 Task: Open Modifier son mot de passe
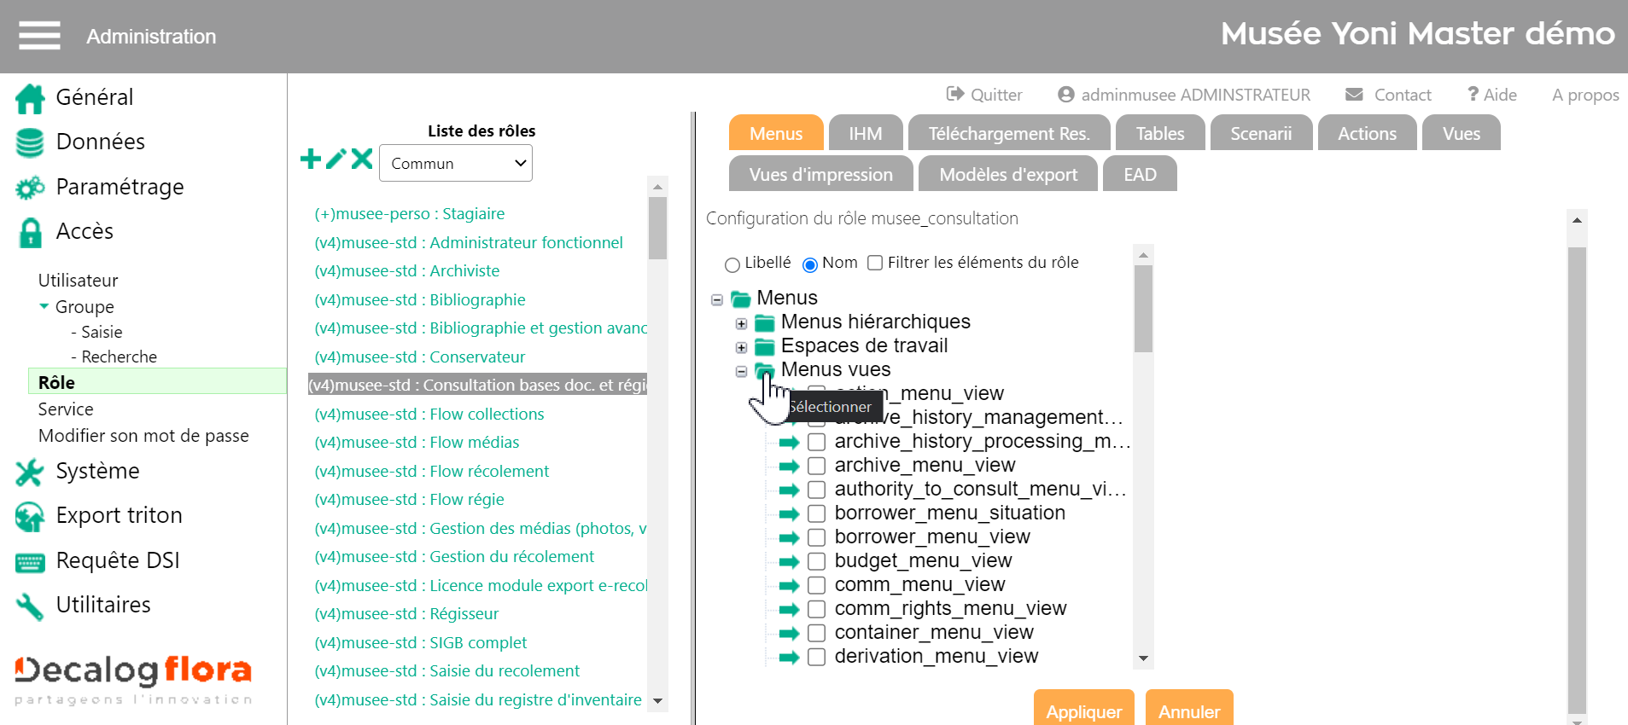point(143,436)
